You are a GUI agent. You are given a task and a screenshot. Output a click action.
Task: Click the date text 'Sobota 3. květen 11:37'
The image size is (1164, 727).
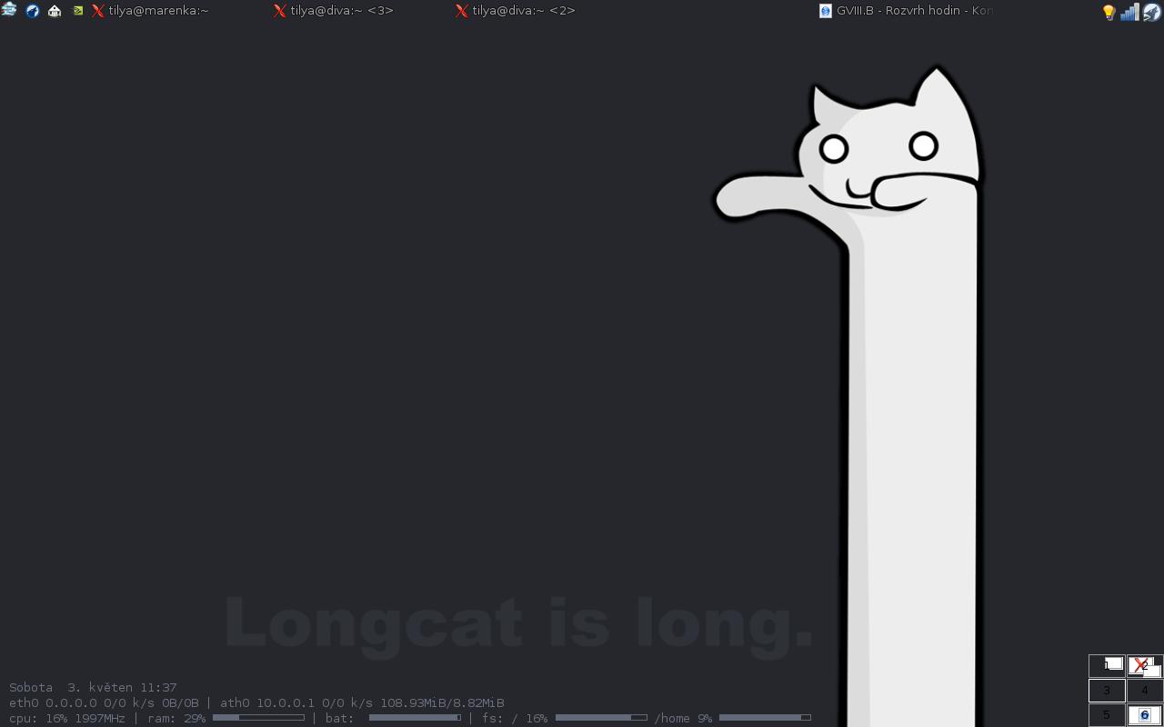click(93, 687)
